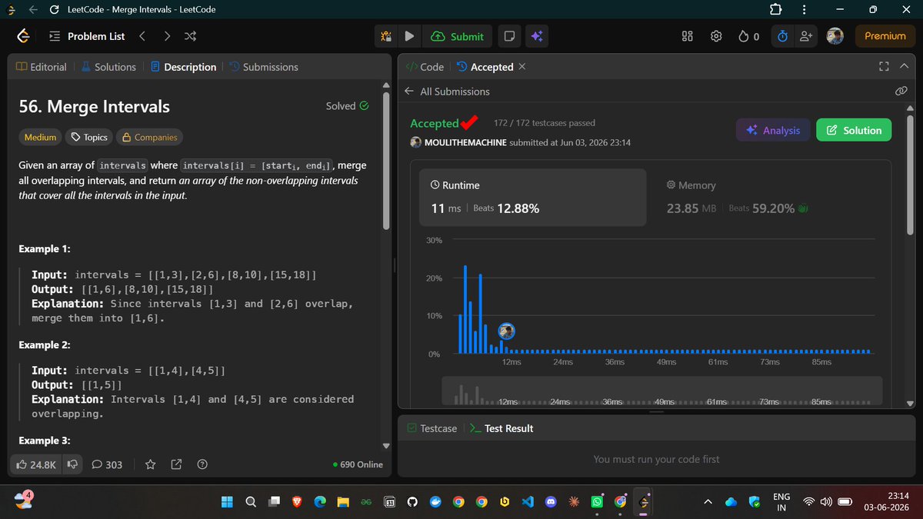This screenshot has height=519, width=923.
Task: Open GitHub Desktop from taskbar
Action: tap(412, 502)
